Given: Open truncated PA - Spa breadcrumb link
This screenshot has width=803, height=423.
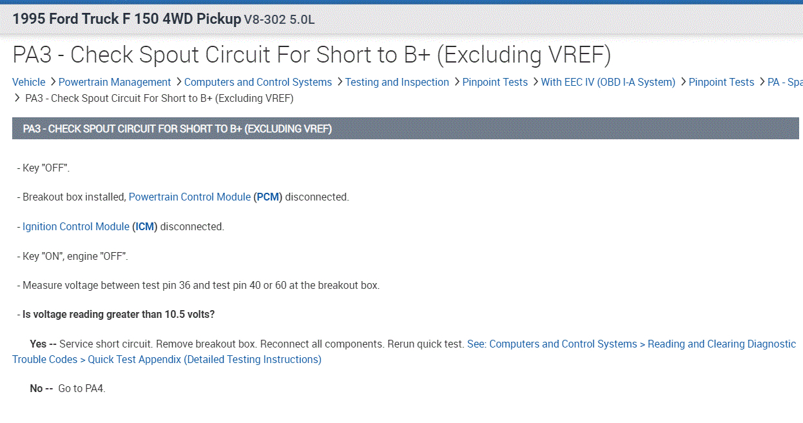Looking at the screenshot, I should click(x=784, y=82).
